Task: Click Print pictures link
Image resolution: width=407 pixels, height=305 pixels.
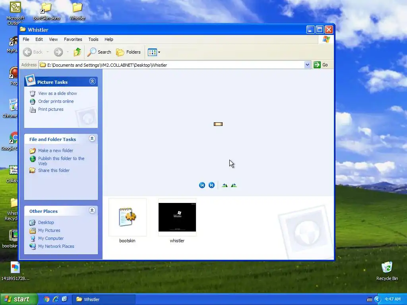Action: tap(50, 110)
